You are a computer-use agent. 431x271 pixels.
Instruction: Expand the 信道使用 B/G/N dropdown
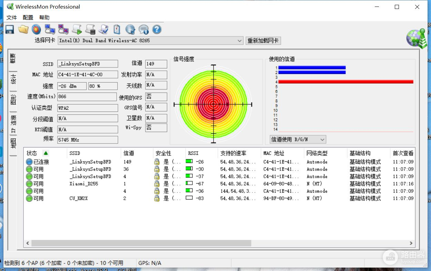pos(322,139)
